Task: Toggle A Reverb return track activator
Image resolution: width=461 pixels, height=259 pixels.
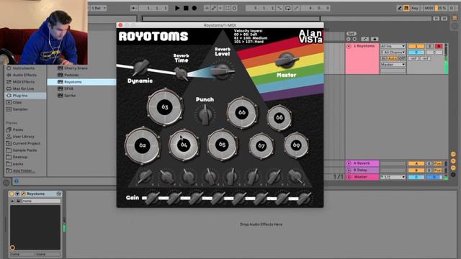Action: coord(416,163)
